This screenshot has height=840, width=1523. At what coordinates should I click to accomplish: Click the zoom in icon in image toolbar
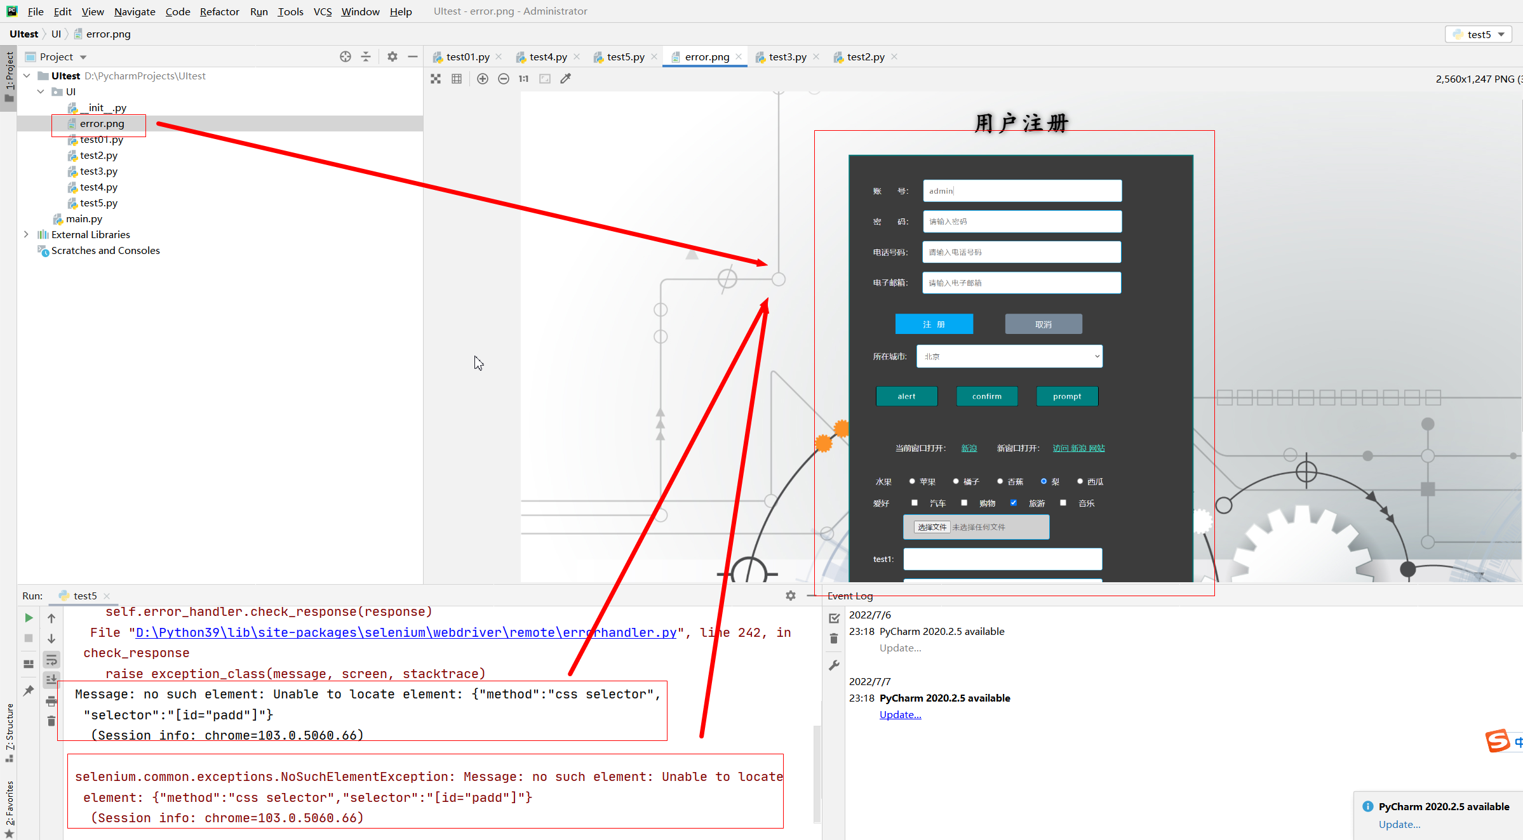pyautogui.click(x=483, y=79)
